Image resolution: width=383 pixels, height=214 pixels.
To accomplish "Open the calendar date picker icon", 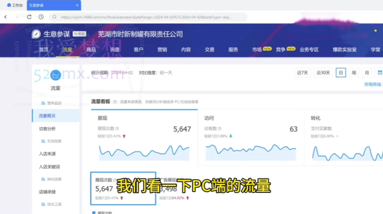I will (x=380, y=73).
